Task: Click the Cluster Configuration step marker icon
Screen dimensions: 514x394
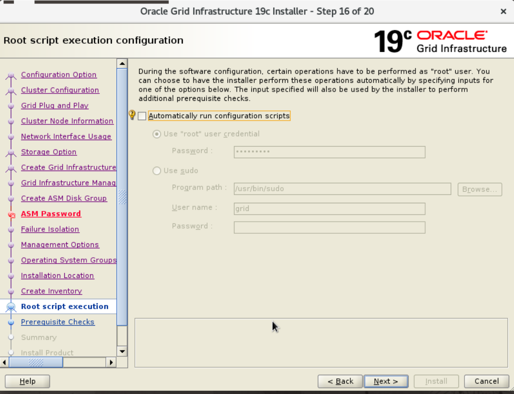Action: [x=11, y=91]
